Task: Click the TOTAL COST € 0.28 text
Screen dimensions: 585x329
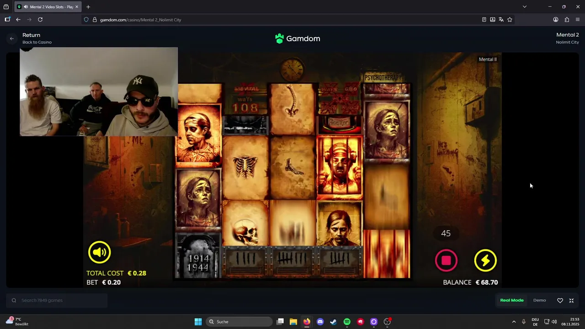Action: click(x=117, y=273)
